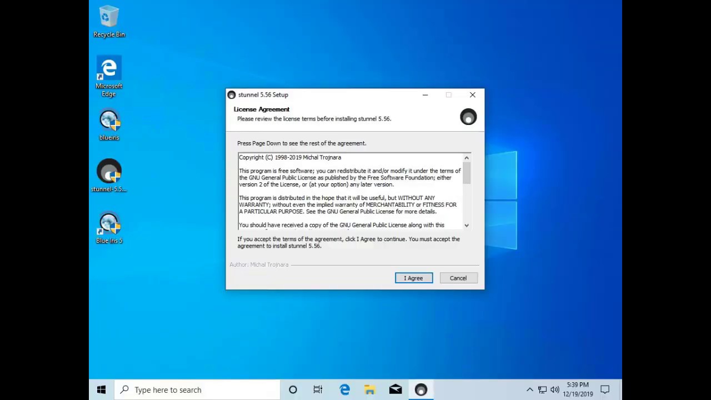The height and width of the screenshot is (400, 711).
Task: Click the 'License Agreement' heading
Action: (x=262, y=109)
